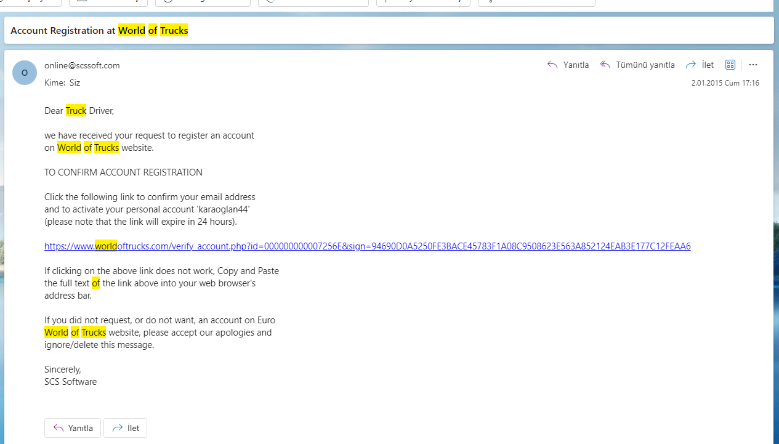The width and height of the screenshot is (779, 444).
Task: Click the heading 'TO CONFIRM ACCOUNT REGISTRATION'
Action: click(x=123, y=172)
